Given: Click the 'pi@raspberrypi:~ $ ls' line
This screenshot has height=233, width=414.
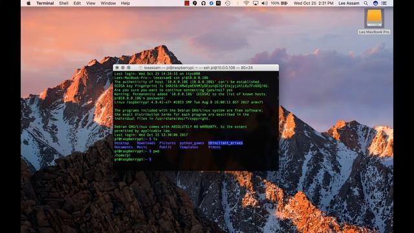Looking at the screenshot, I should coord(136,139).
